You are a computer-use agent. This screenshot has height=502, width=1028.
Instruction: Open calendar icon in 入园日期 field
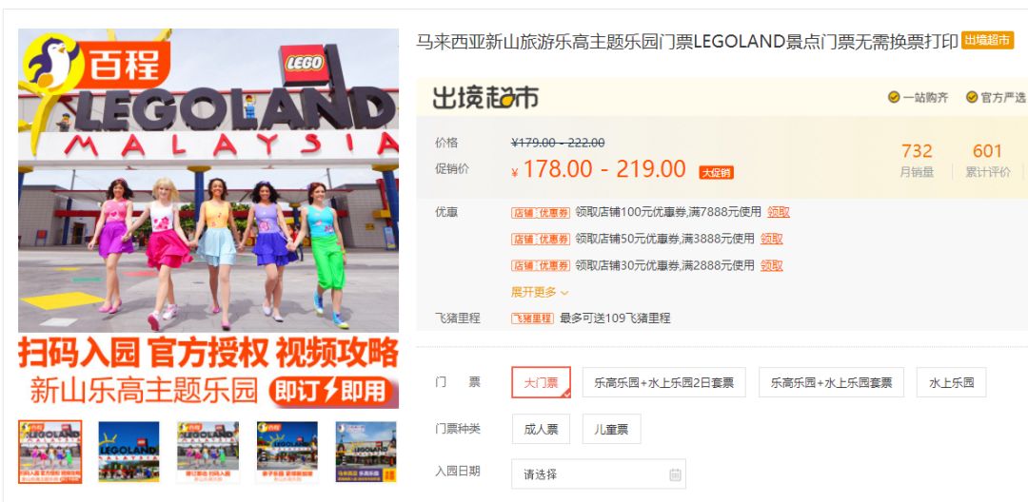pyautogui.click(x=675, y=474)
